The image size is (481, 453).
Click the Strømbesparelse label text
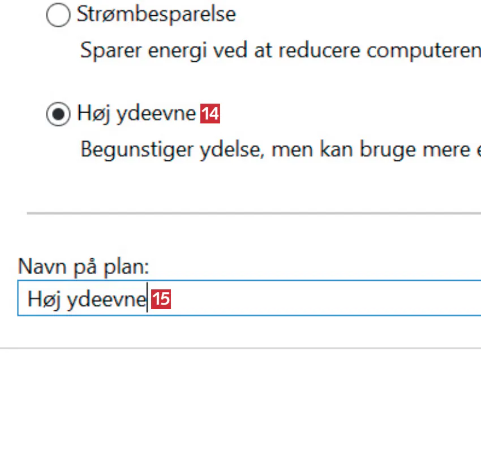(x=156, y=15)
